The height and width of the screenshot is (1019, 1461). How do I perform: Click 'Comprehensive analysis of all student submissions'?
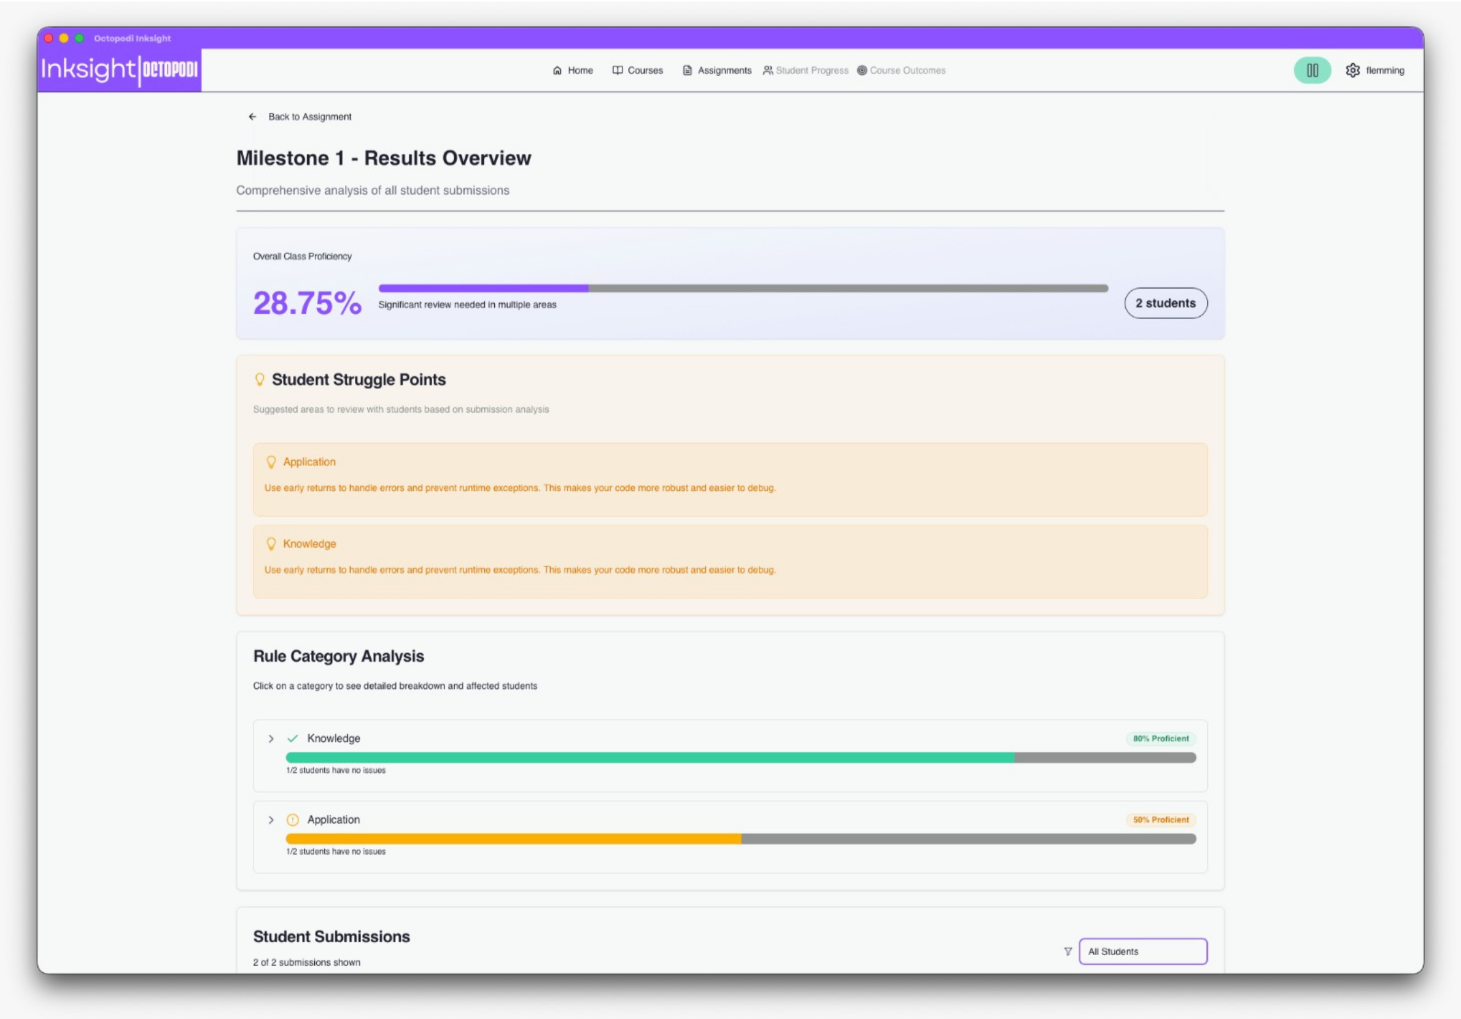[373, 190]
